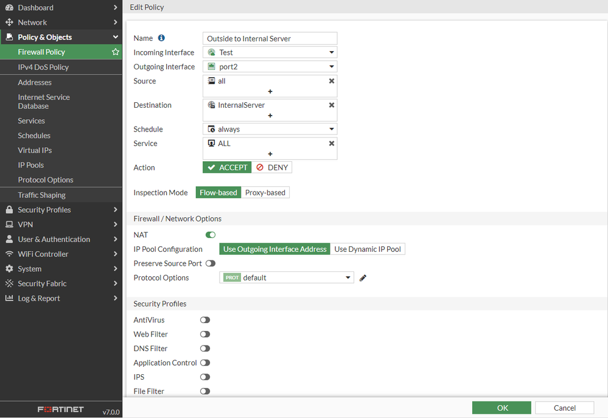Click the Flow-based inspection option

pos(218,192)
